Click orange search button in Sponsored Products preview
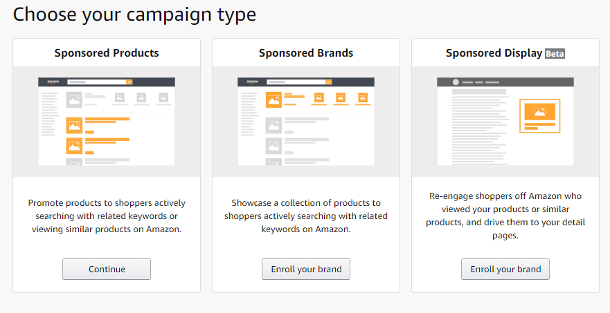This screenshot has width=610, height=313. pyautogui.click(x=129, y=82)
